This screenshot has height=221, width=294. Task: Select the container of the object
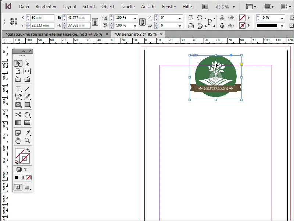coord(222,18)
